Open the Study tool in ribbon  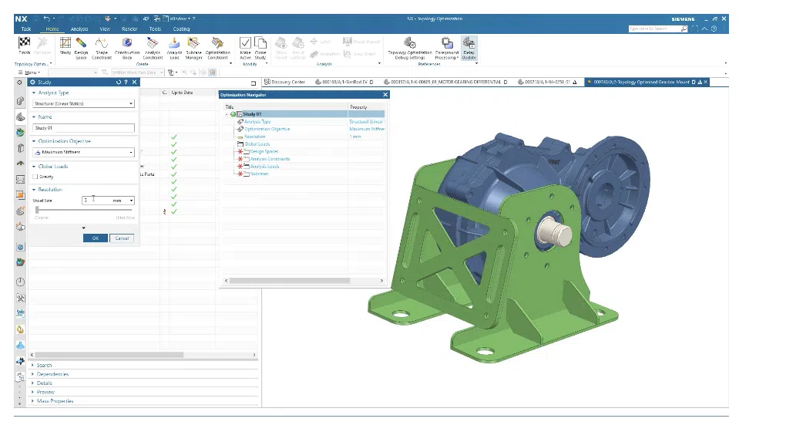coord(65,43)
